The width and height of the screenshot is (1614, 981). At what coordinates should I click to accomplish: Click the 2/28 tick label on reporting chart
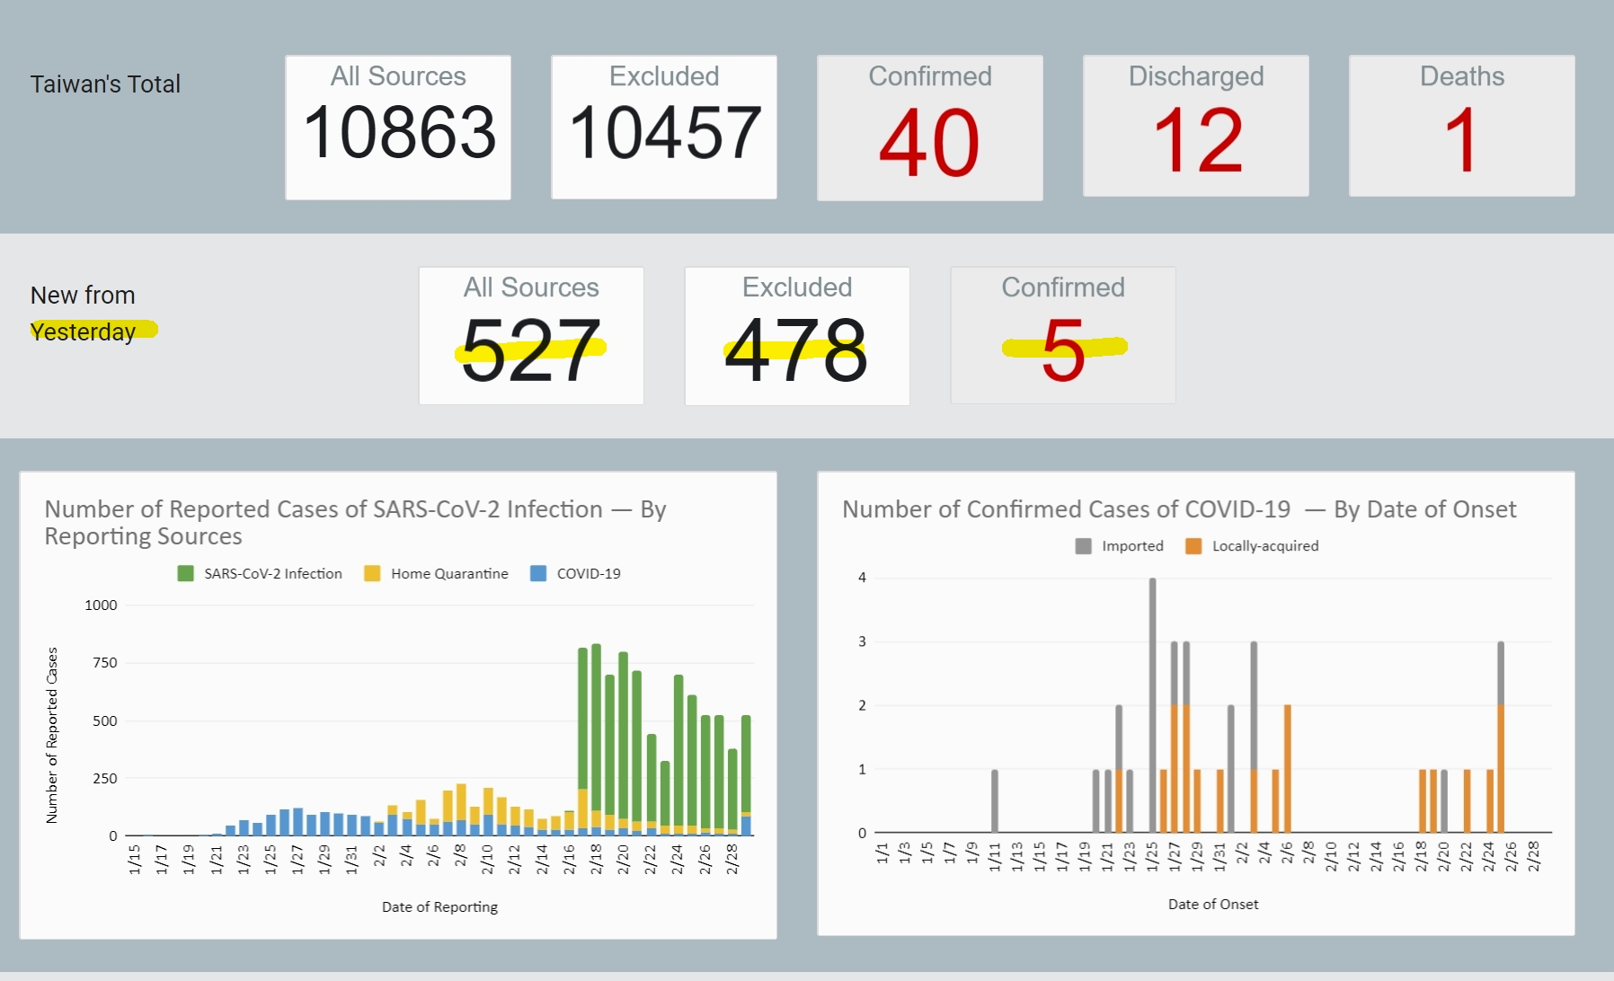(732, 858)
